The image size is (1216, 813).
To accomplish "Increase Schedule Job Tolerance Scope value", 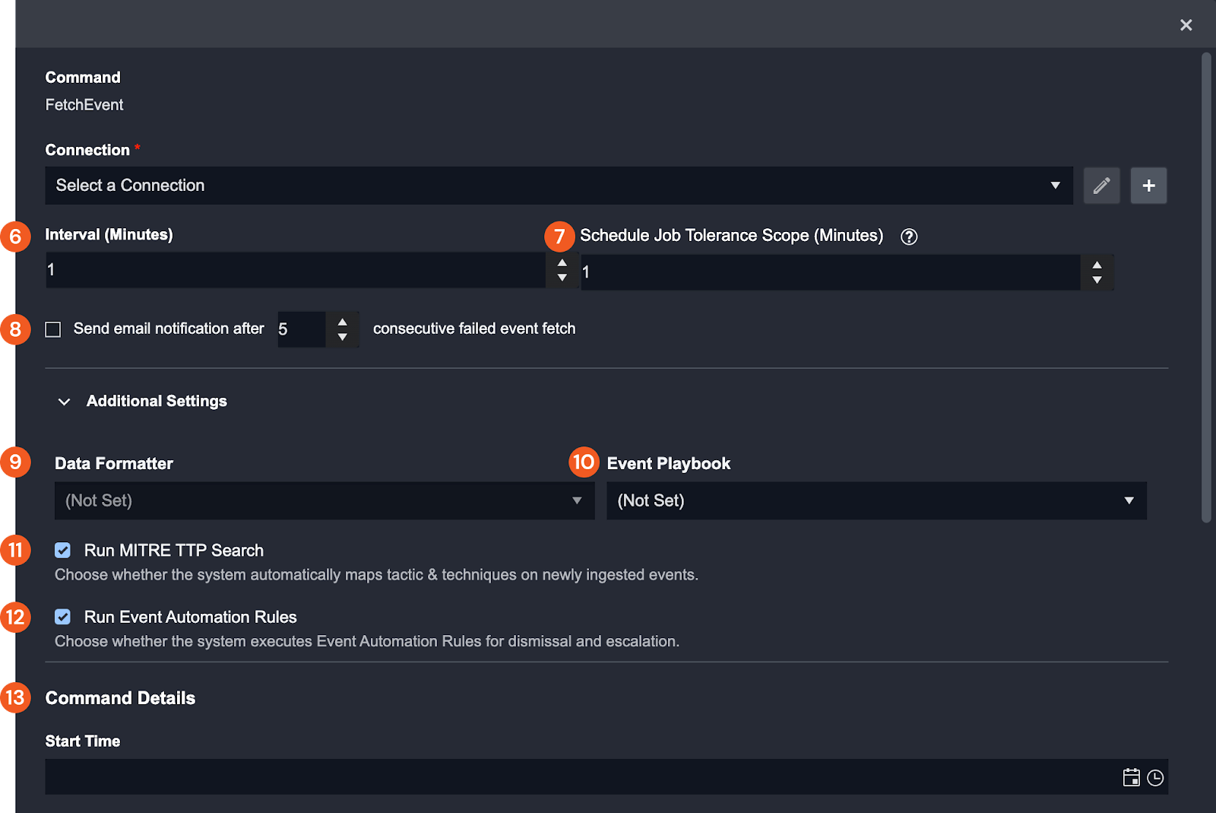I will (1097, 265).
